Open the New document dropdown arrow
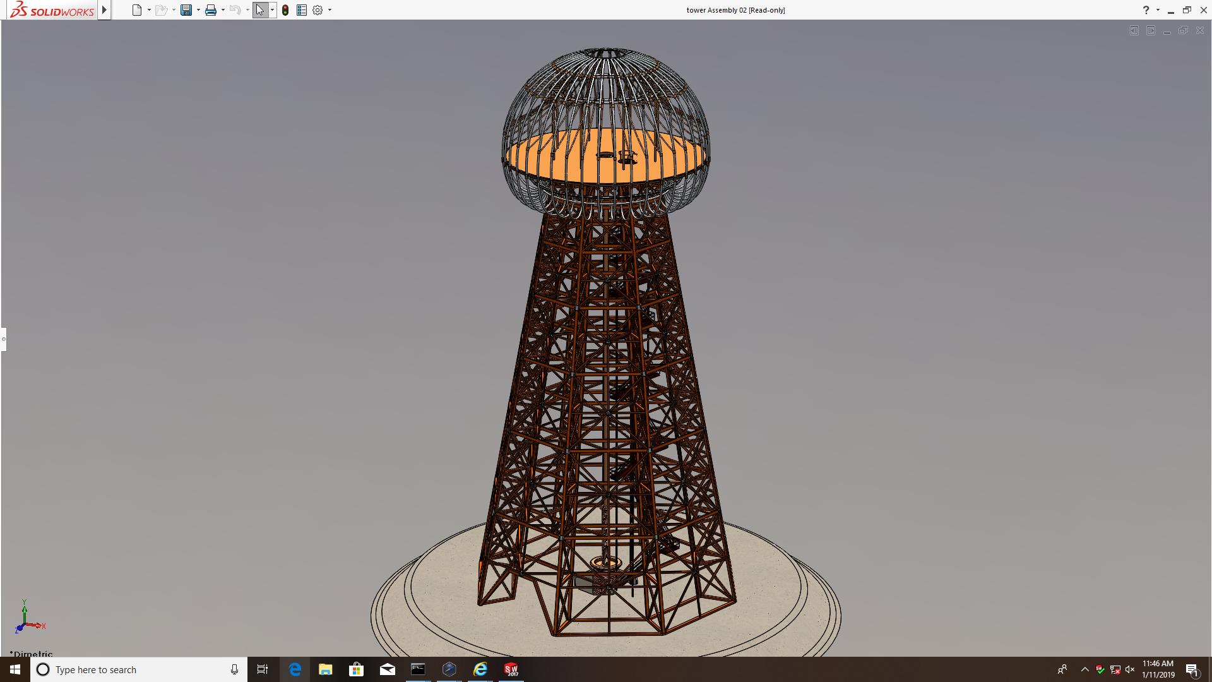The image size is (1212, 682). pos(149,10)
